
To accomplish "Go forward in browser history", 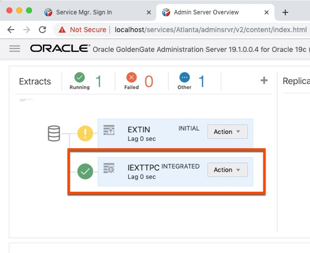I will click(27, 30).
